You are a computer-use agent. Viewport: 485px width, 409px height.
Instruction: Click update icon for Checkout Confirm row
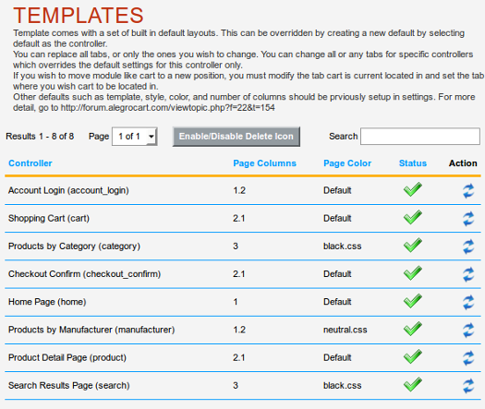[x=468, y=274]
